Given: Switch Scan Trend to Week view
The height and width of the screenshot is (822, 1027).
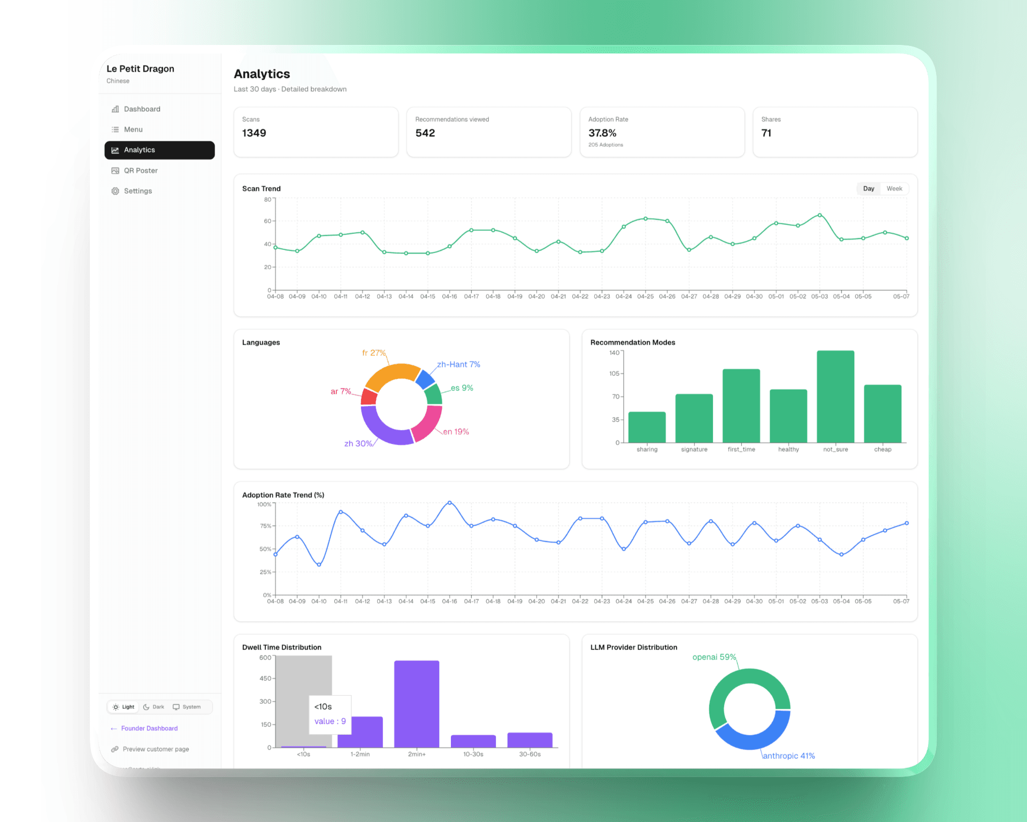Looking at the screenshot, I should (x=894, y=188).
